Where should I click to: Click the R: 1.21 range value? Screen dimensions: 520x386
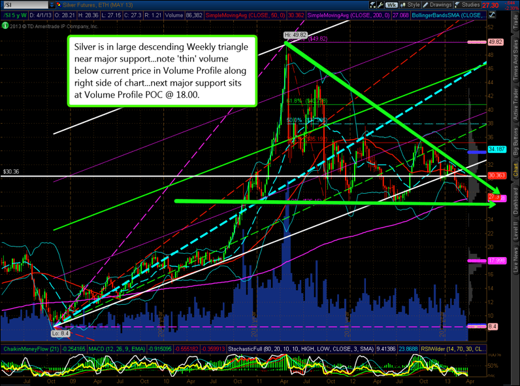tap(153, 15)
